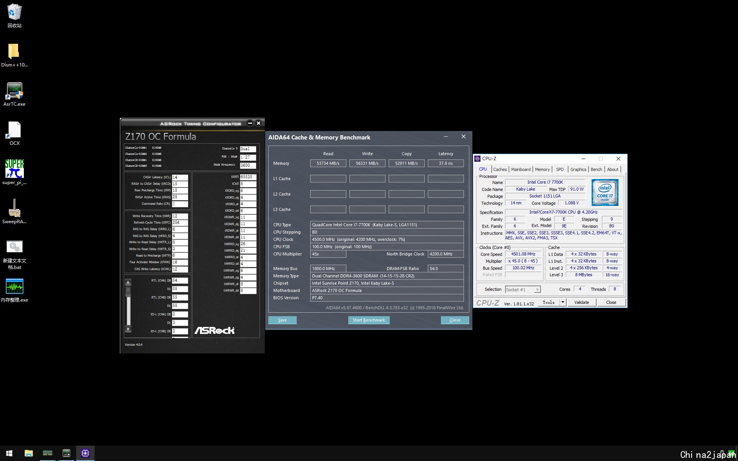Open the 回收站 recycle bin desktop icon

pyautogui.click(x=14, y=15)
